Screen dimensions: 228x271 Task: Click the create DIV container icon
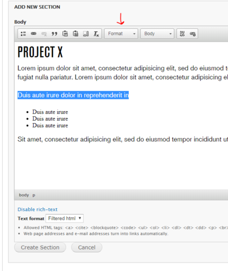(x=182, y=34)
